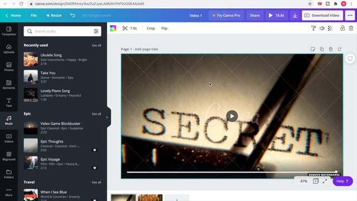Viewport: 357px width, 201px height.
Task: Select the Epic Voyage track
Action: 62,163
